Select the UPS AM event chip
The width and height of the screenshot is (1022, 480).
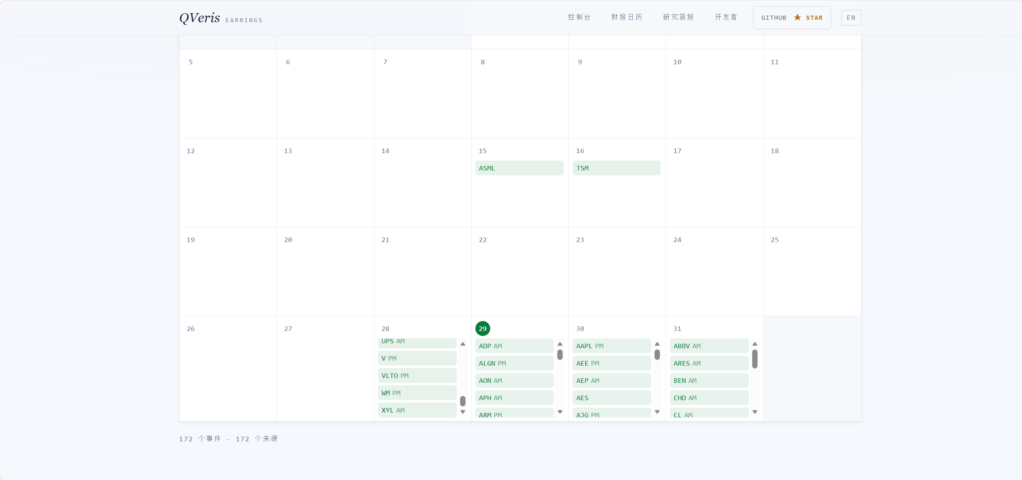(x=417, y=343)
